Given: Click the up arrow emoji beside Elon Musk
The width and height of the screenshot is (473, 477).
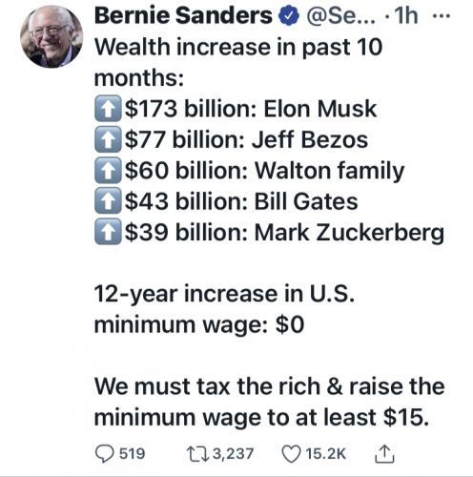Looking at the screenshot, I should tap(108, 109).
